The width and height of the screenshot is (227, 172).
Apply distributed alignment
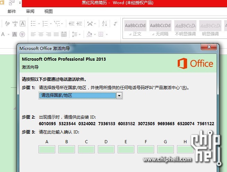[64, 34]
